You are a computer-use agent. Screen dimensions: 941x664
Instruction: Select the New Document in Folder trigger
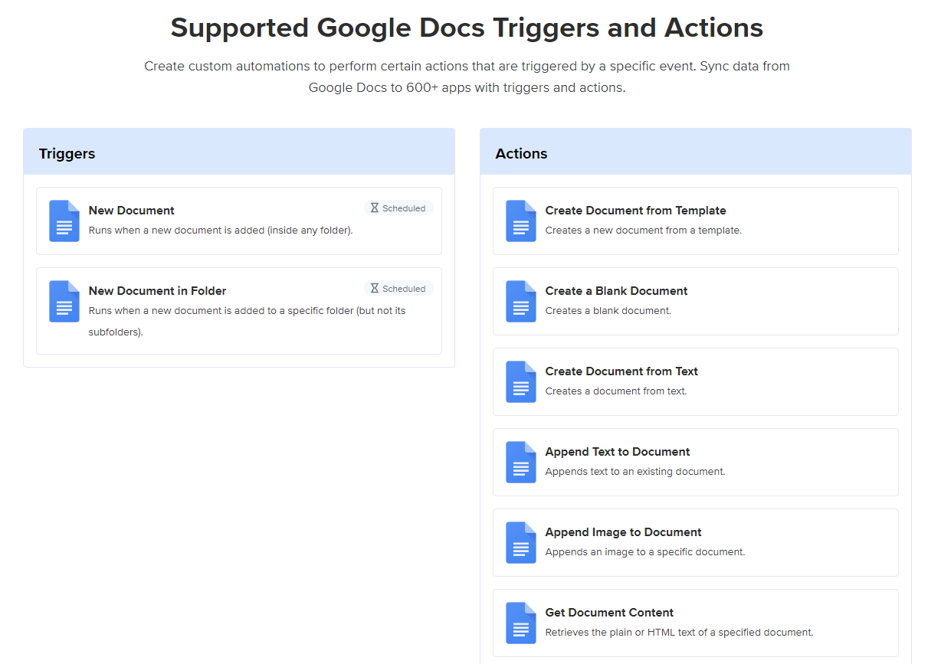tap(238, 310)
